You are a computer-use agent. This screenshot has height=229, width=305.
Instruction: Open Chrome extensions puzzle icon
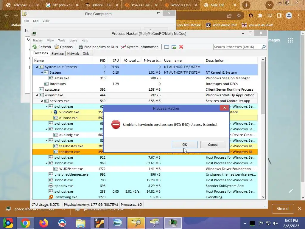(260, 16)
